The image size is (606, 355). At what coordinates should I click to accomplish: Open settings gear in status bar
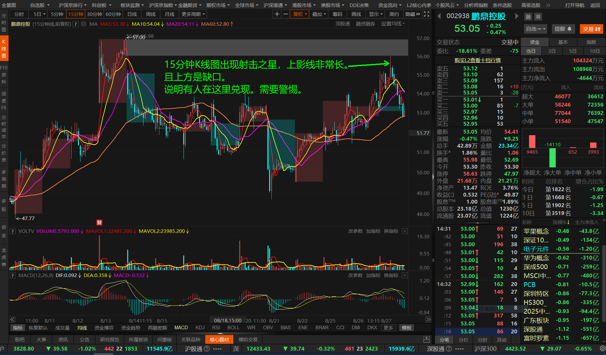tap(602, 349)
